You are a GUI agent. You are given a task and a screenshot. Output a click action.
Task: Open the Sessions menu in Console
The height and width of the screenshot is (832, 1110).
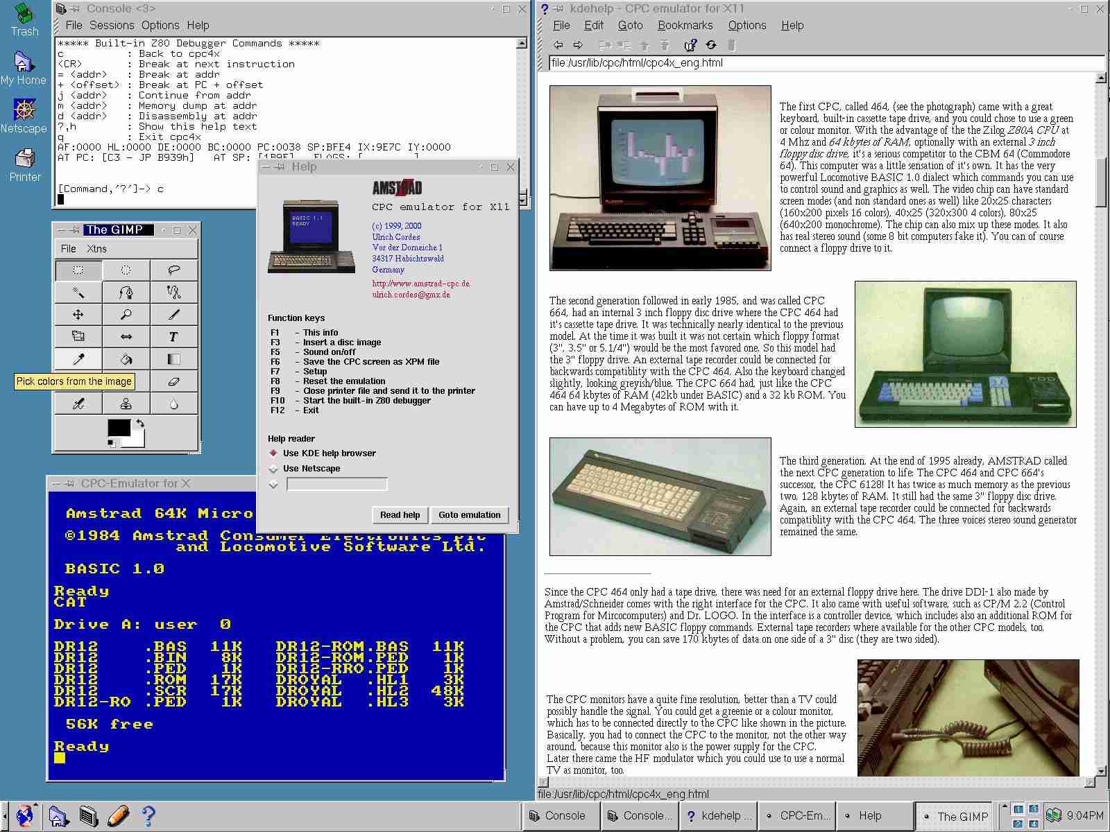pos(112,25)
